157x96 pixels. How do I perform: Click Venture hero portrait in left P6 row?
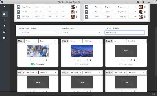[73, 17]
